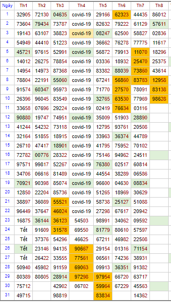
Task: Click the cell 36351
Action: point(121,267)
